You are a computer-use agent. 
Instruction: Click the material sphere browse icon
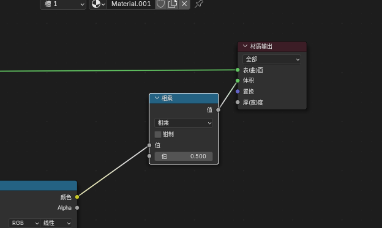tap(98, 4)
